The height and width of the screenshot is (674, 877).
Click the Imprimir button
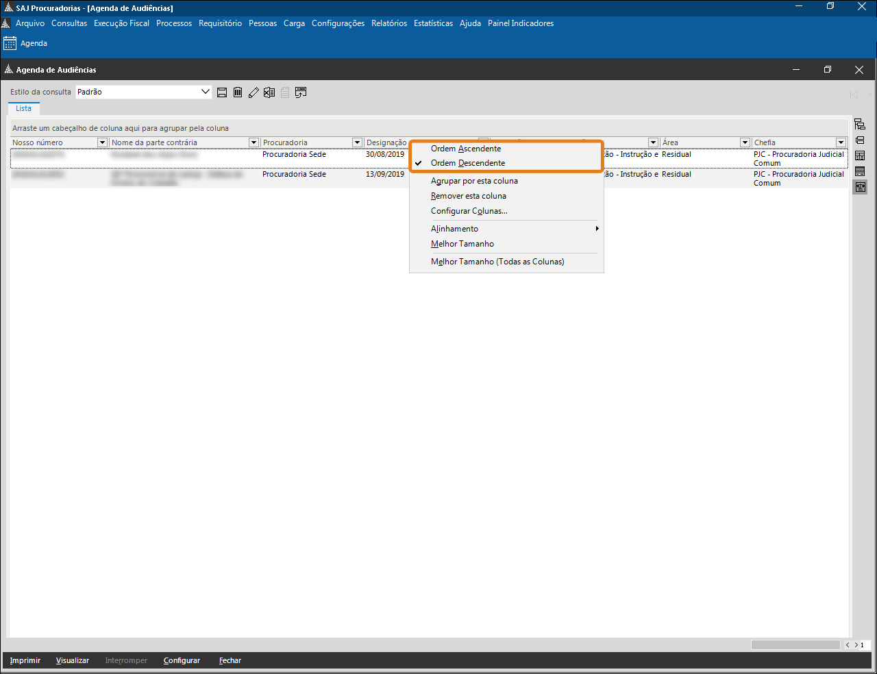click(25, 660)
